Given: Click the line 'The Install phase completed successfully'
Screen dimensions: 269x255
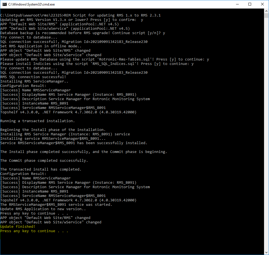Looking at the screenshot, I should click(45, 152).
